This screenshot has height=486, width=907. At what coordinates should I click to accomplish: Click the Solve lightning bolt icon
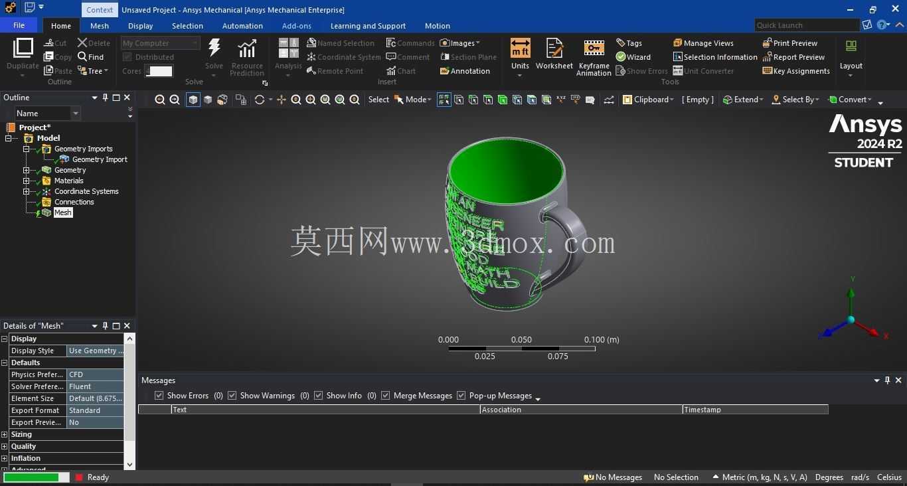[x=214, y=48]
